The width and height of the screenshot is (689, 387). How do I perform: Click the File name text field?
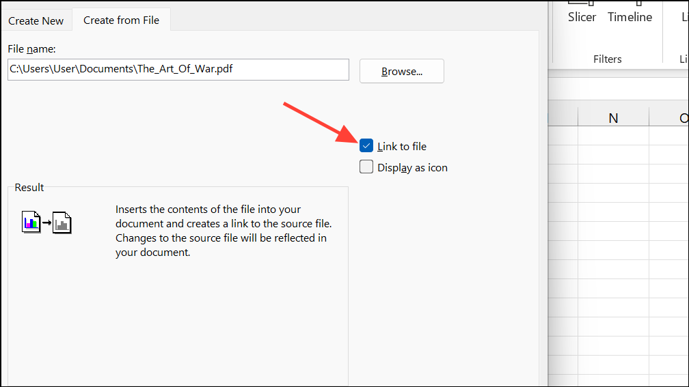click(x=178, y=70)
